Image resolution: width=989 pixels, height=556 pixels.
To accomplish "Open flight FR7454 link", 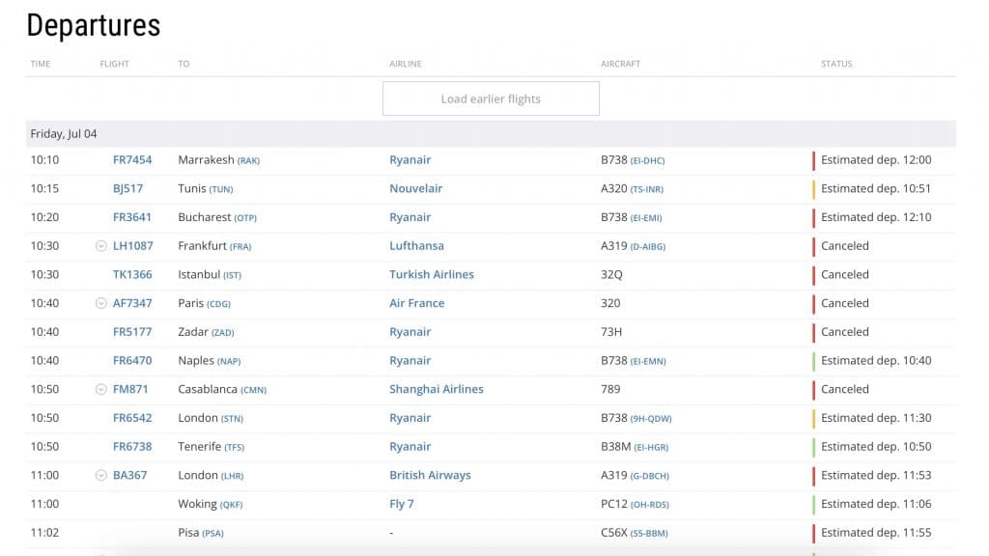I will point(132,160).
